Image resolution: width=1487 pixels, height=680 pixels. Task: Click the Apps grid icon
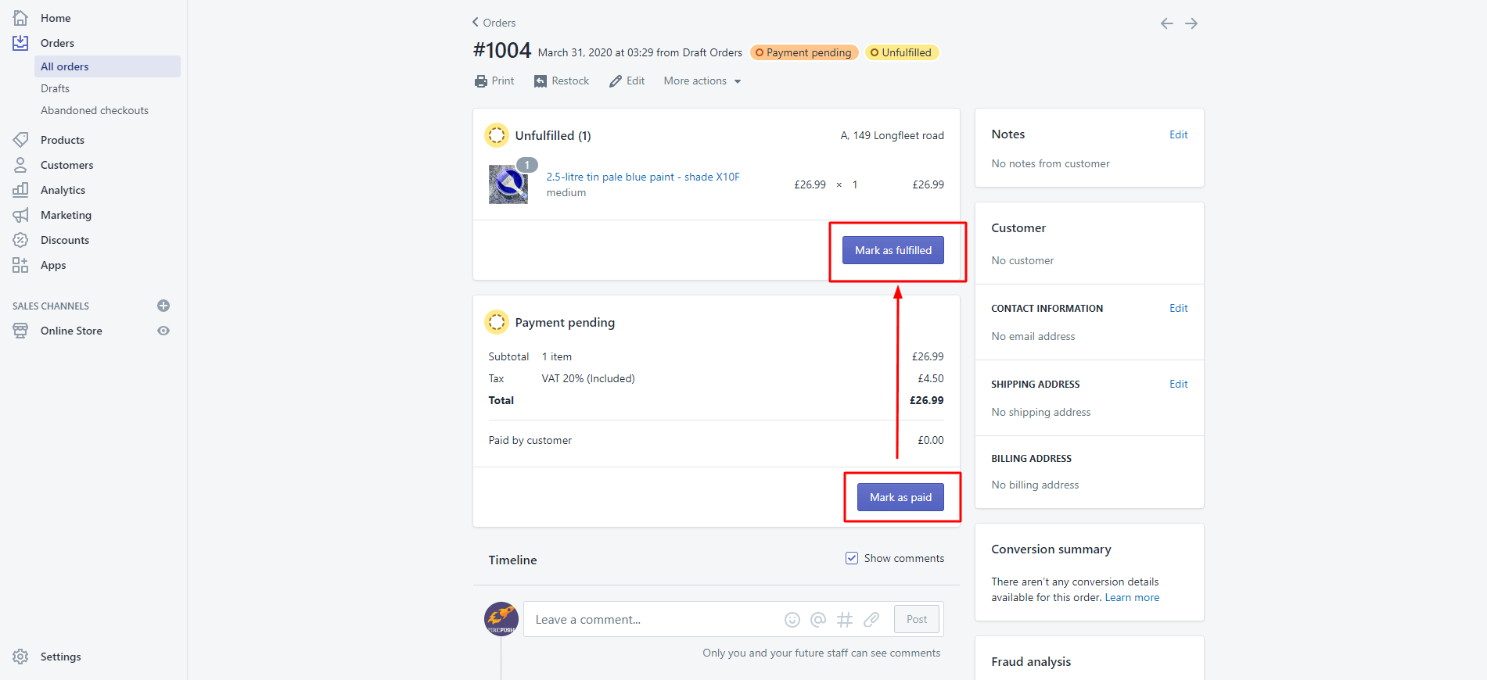(x=20, y=265)
